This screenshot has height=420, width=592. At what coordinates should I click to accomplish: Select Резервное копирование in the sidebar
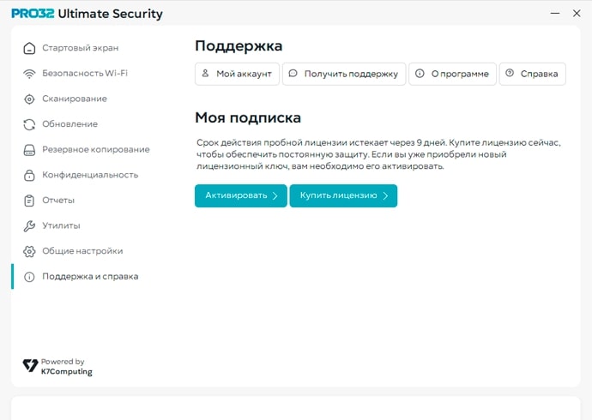(x=95, y=150)
